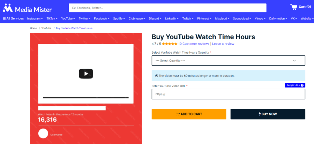Screen dimensions: 314x147
Task: Expand the TikTok services dropdown
Action: point(52,18)
